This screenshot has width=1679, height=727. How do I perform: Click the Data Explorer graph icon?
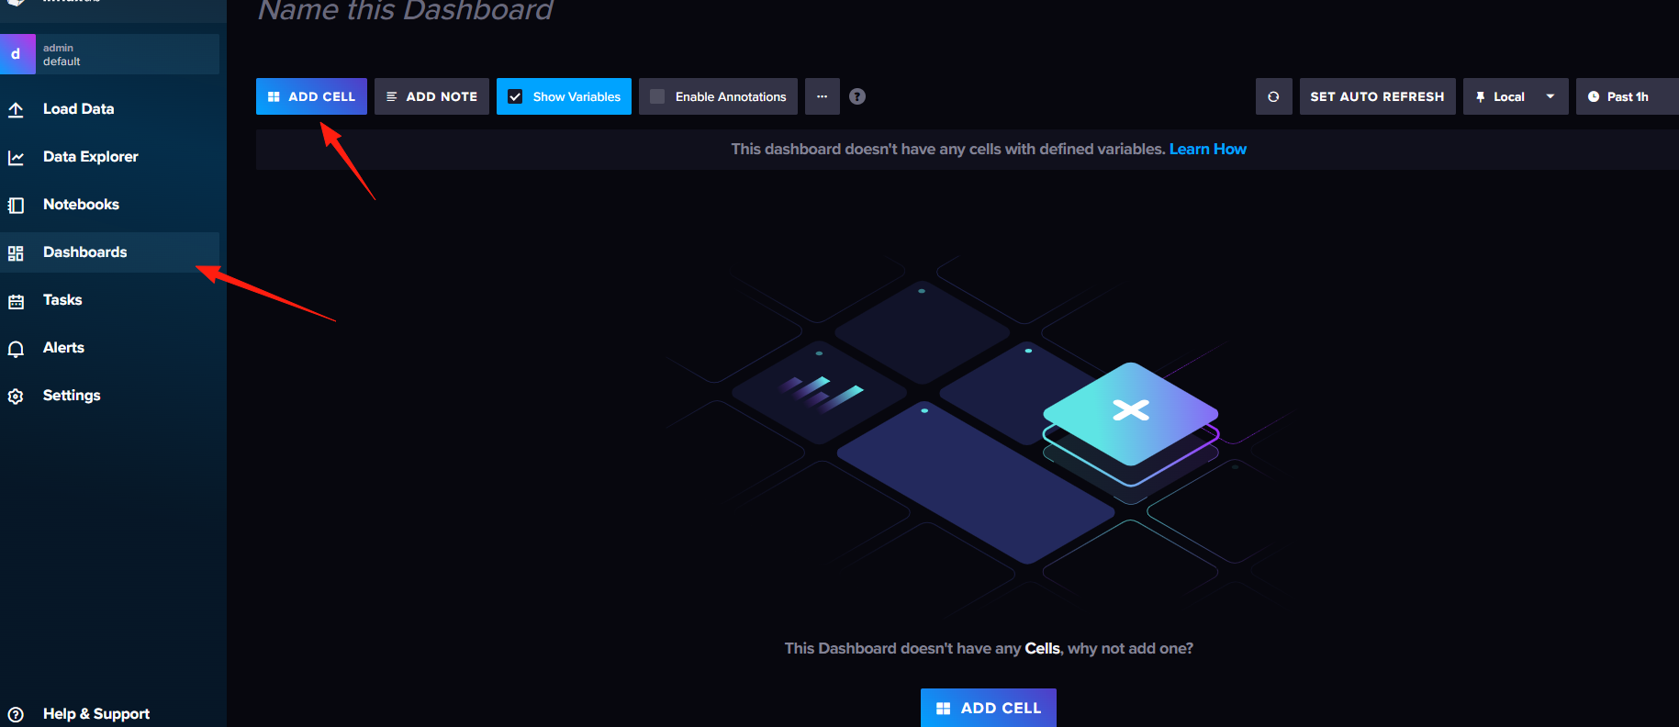[x=16, y=157]
